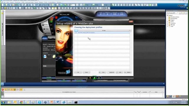The height and width of the screenshot is (106, 189).
Task: Open PowerPoint from the taskbar
Action: [x=52, y=102]
